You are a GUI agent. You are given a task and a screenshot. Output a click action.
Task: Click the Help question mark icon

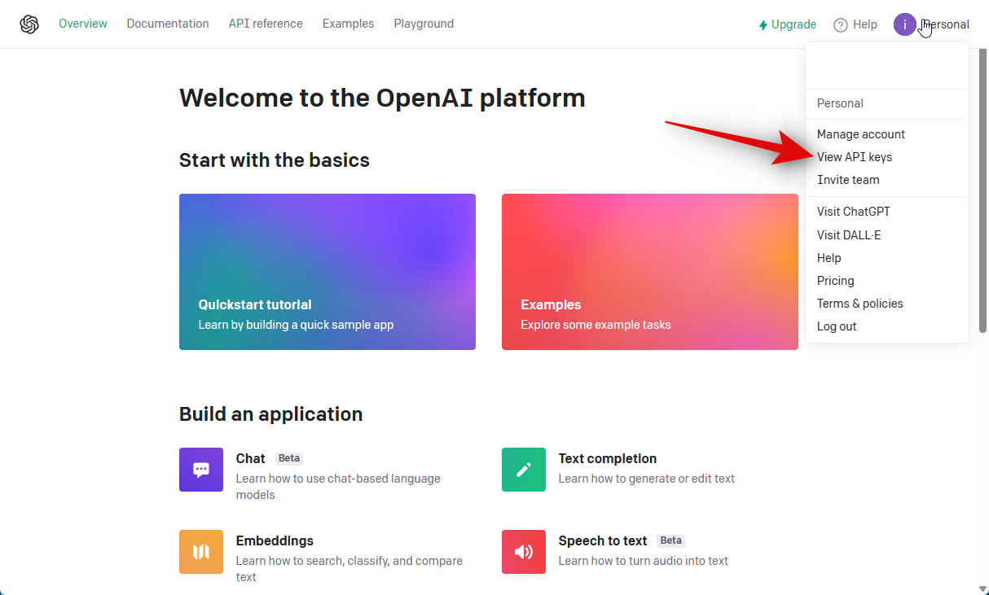(841, 25)
